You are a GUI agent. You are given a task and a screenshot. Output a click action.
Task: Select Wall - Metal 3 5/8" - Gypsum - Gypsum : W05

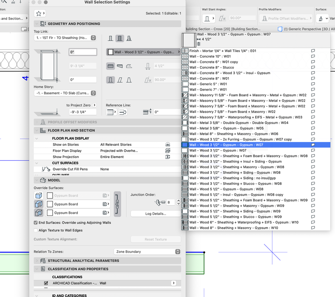tap(256, 128)
